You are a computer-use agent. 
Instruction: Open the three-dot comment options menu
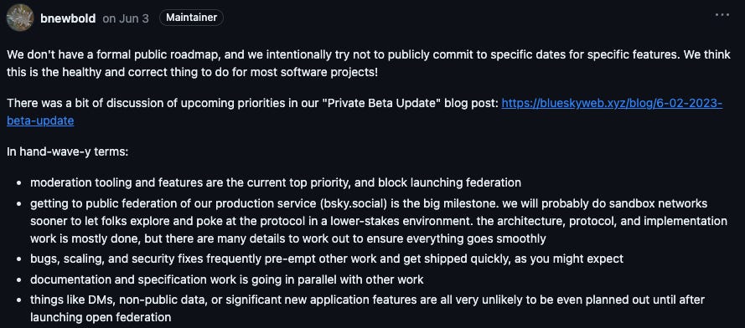722,16
